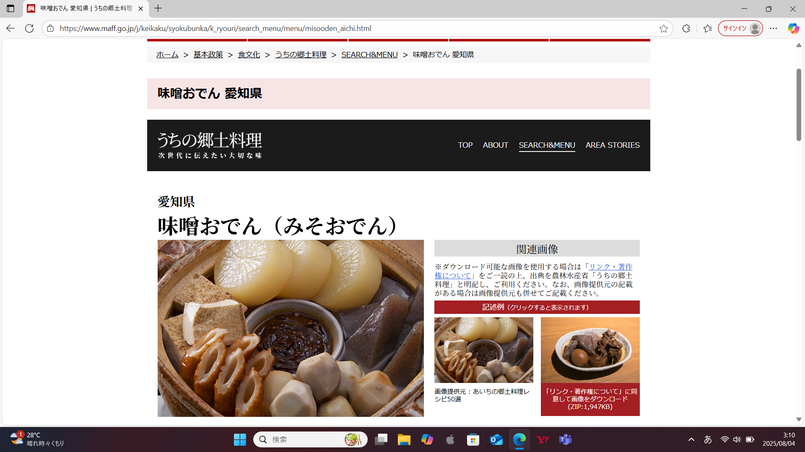View site information lock icon

tap(50, 28)
